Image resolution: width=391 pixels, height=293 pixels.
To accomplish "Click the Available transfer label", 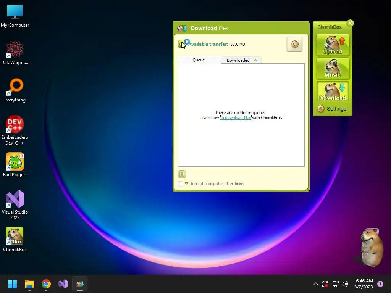I will pyautogui.click(x=208, y=44).
